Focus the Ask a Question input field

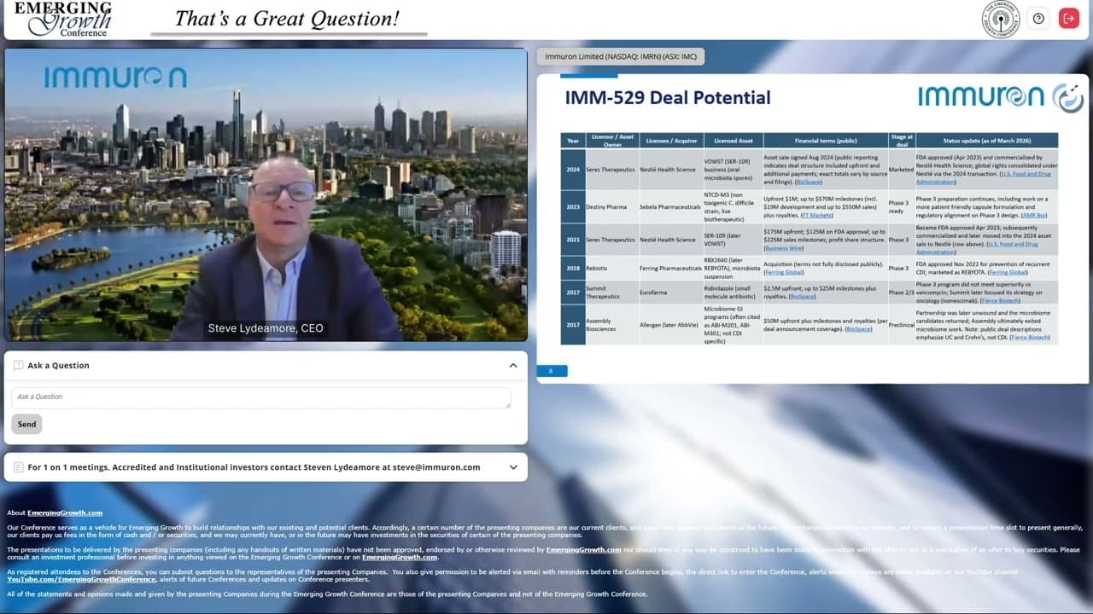point(261,397)
